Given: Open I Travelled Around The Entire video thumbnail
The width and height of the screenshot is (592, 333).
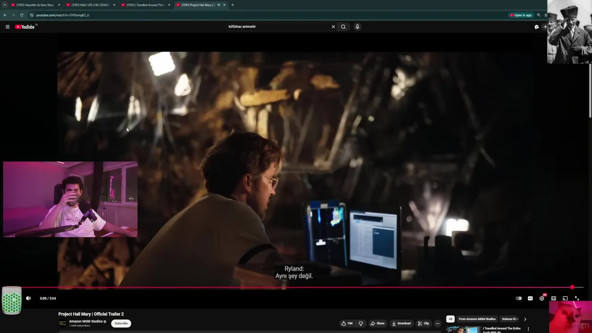Looking at the screenshot, I should point(463,329).
